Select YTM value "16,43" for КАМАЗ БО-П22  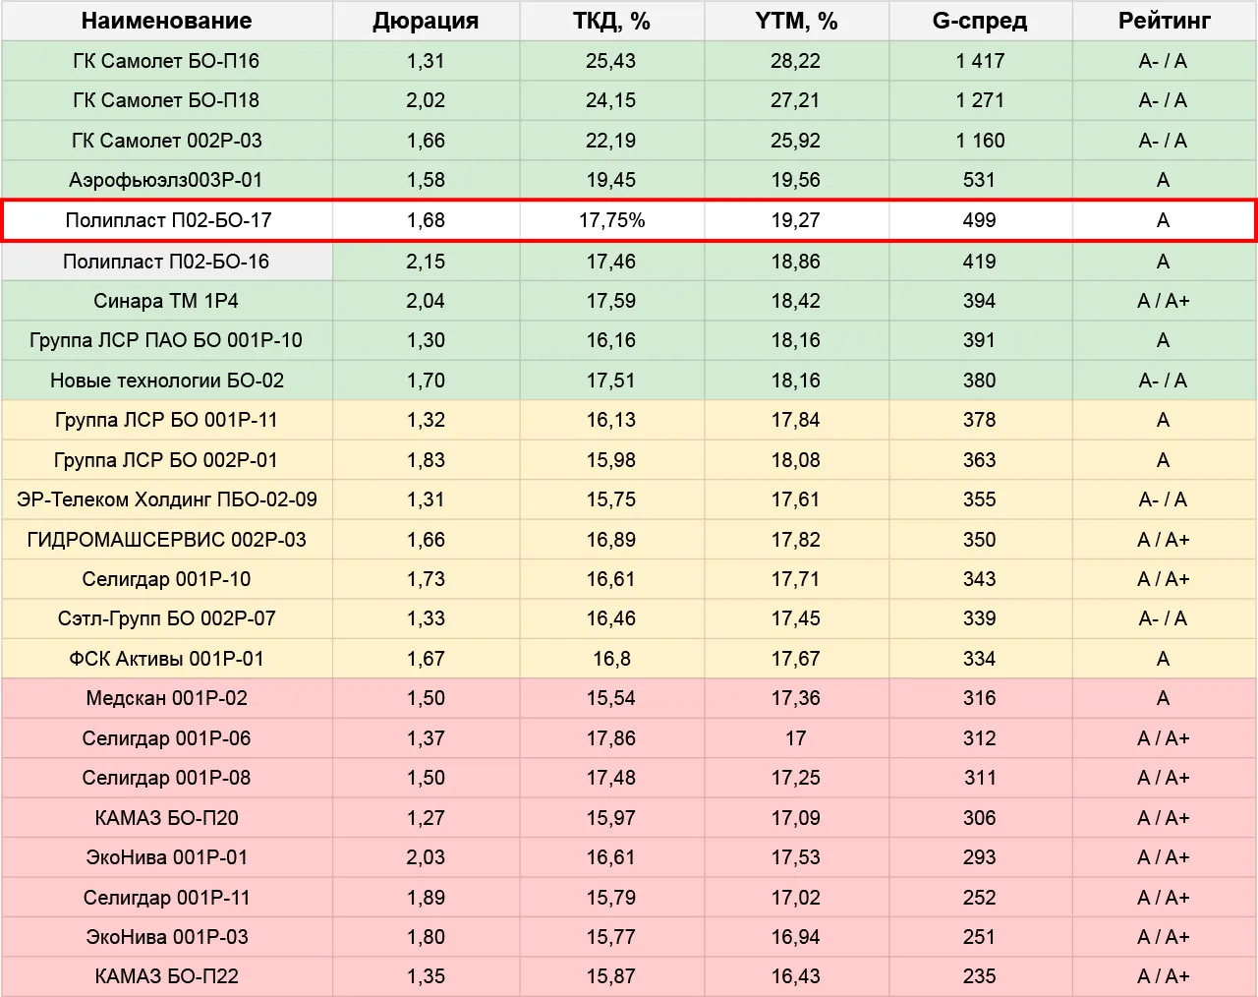tap(796, 976)
